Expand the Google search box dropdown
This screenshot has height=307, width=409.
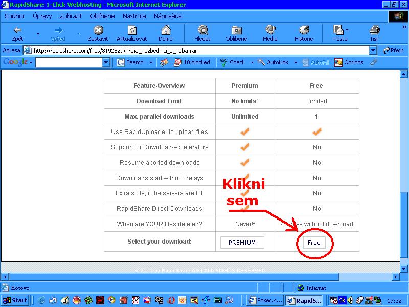(106, 62)
